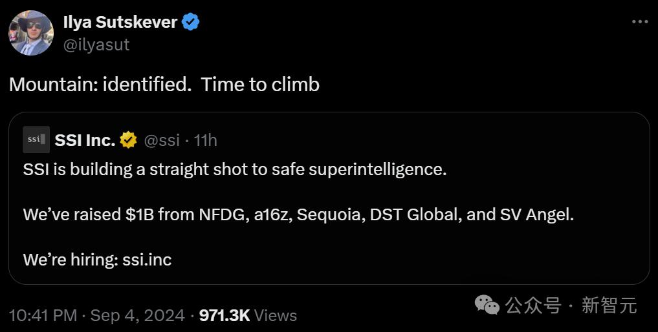Click the blue verified badge
Image resolution: width=658 pixels, height=332 pixels.
point(190,22)
